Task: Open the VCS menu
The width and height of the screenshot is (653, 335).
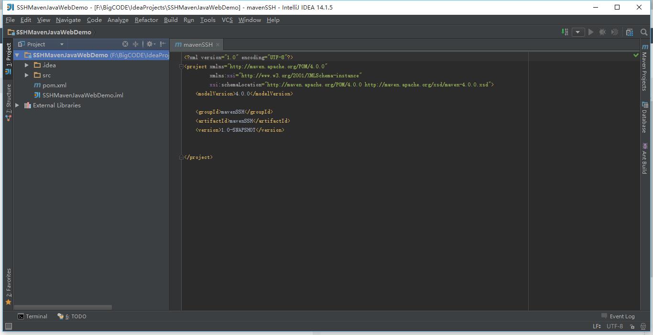Action: (227, 20)
